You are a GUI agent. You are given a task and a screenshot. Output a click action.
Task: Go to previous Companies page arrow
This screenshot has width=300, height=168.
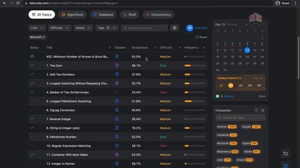[x=256, y=110]
